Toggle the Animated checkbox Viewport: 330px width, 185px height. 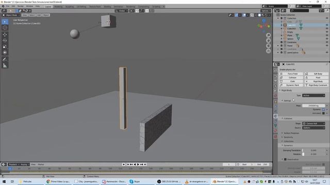click(323, 113)
